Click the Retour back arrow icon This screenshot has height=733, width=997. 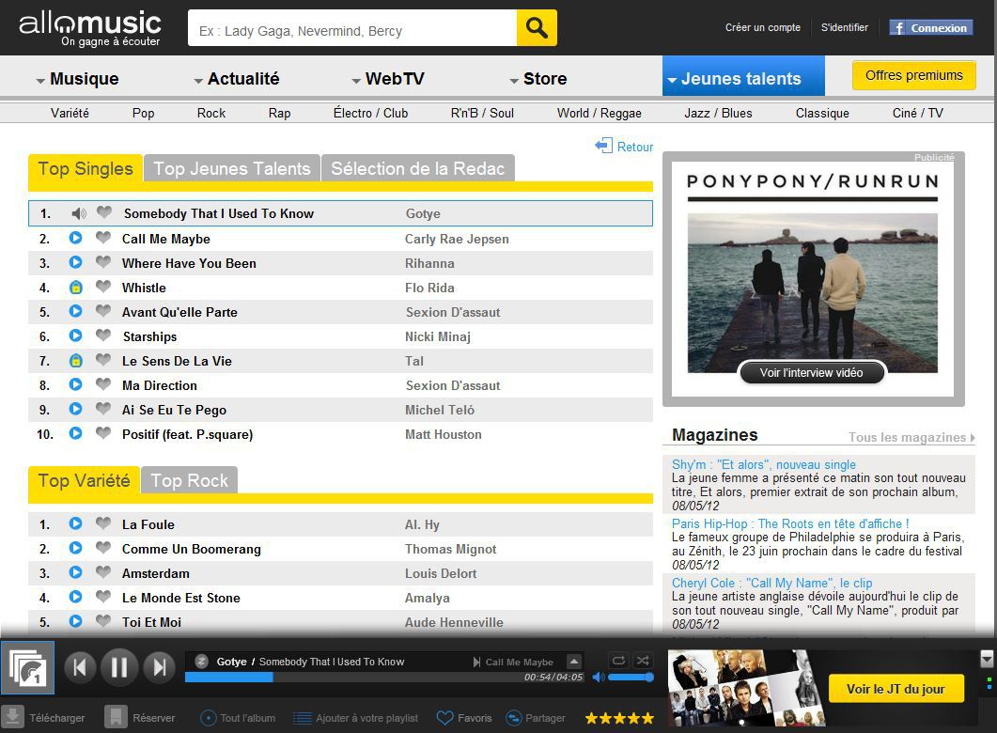pos(603,146)
